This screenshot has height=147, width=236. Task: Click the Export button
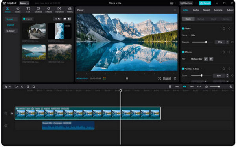click(205, 3)
